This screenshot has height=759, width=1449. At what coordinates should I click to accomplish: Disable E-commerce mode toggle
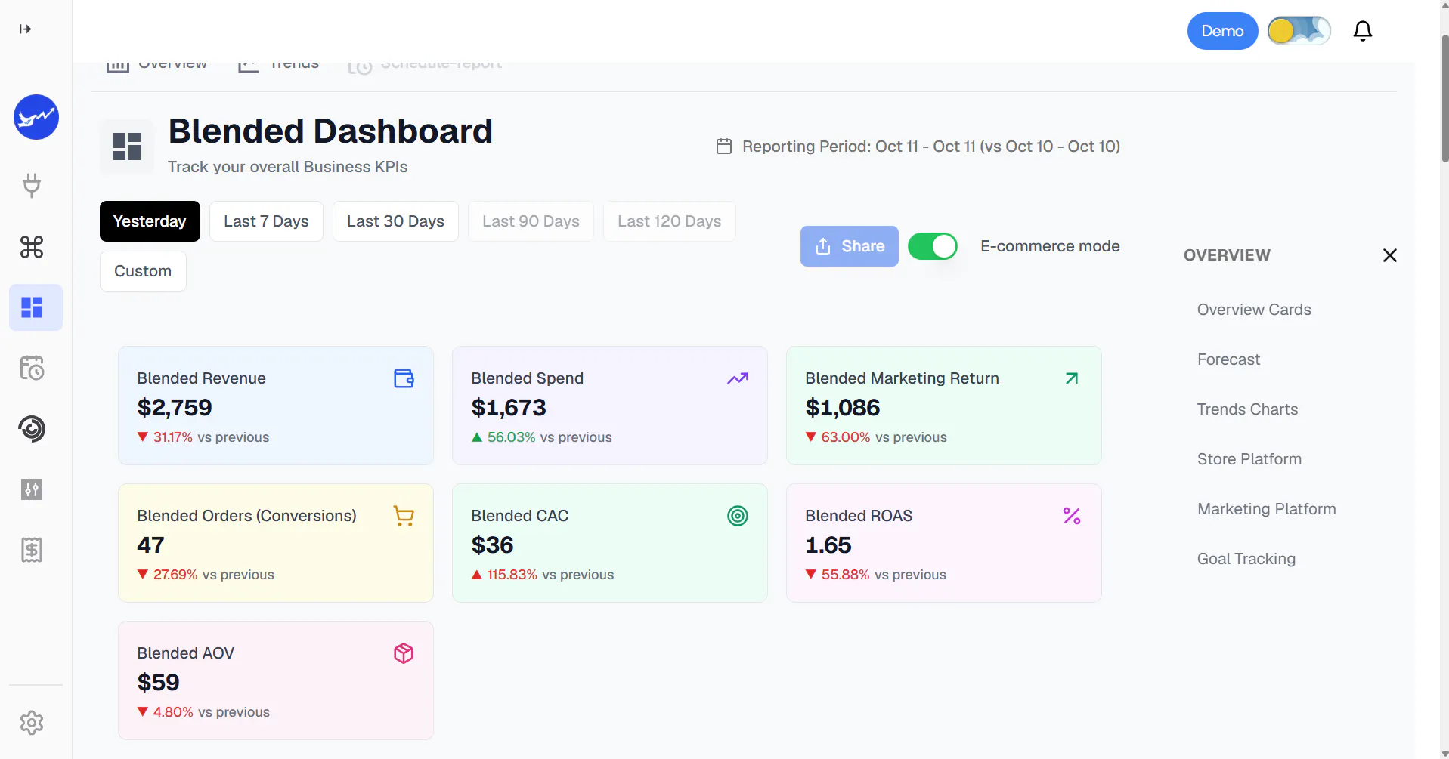coord(933,246)
